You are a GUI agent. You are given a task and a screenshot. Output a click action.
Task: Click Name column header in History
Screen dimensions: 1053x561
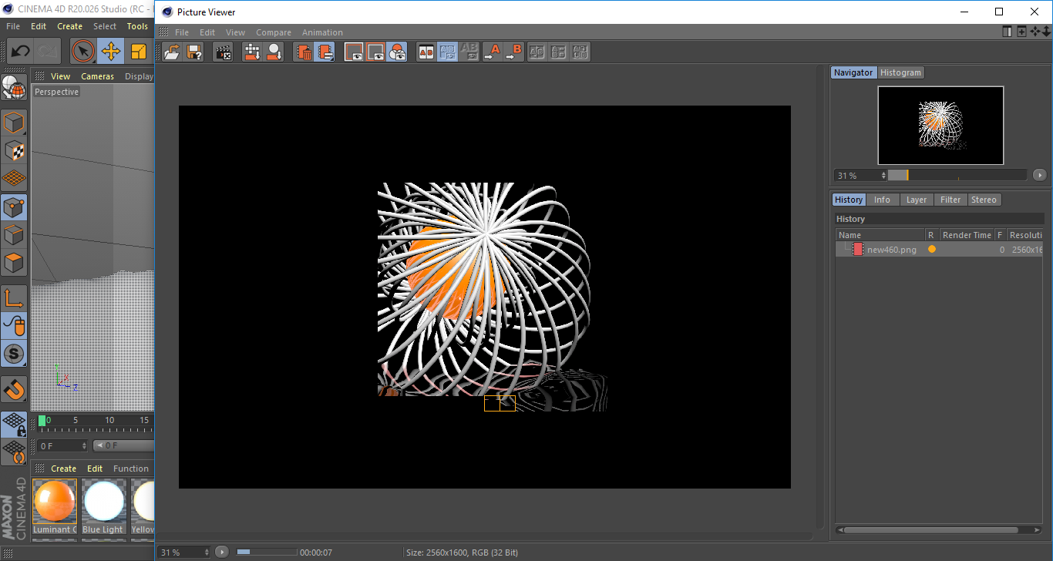click(x=880, y=235)
